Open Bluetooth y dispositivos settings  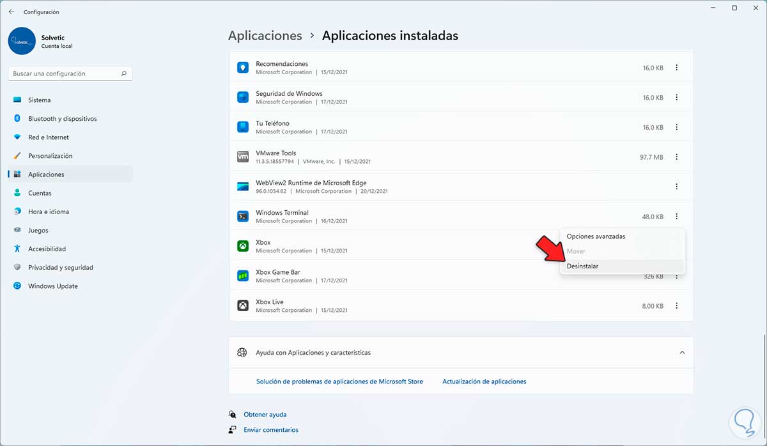point(70,119)
